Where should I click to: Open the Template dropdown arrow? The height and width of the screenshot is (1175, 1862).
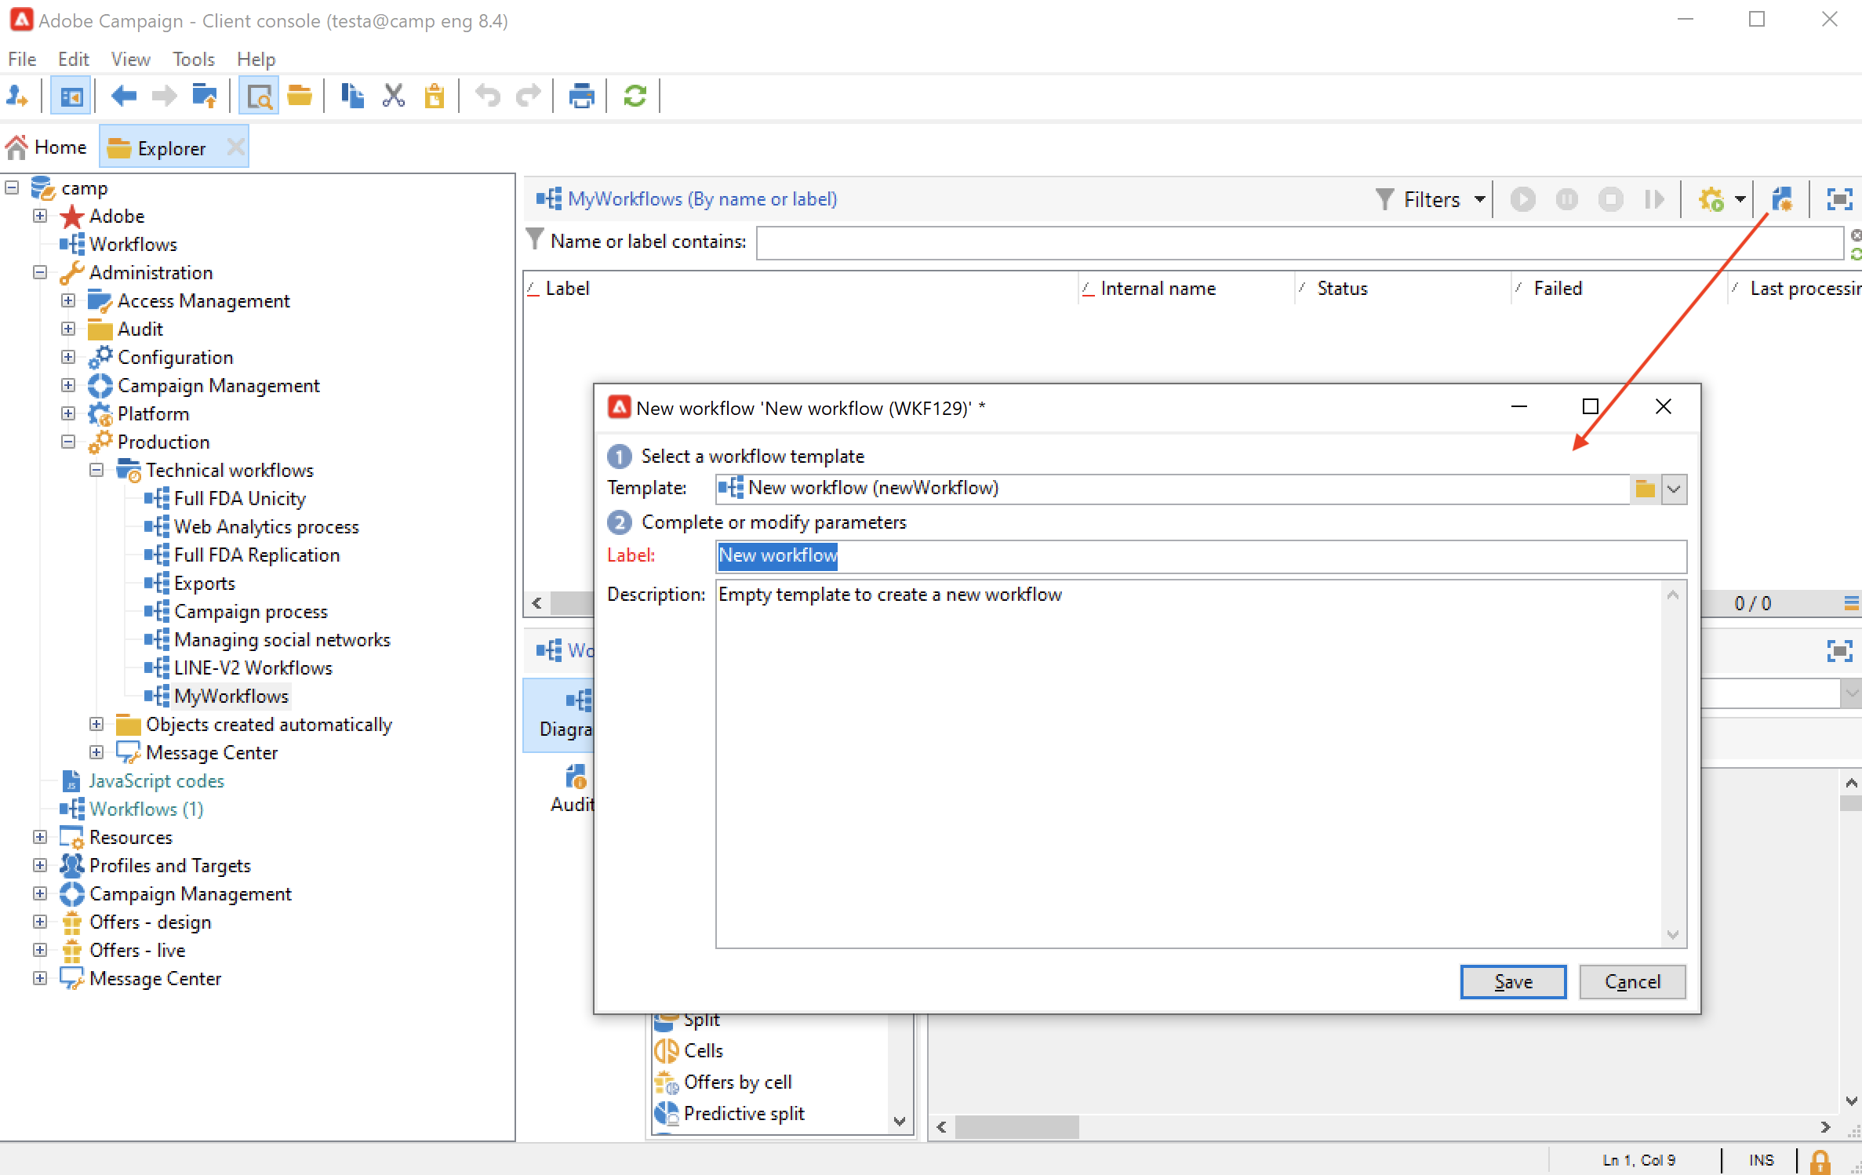1674,489
